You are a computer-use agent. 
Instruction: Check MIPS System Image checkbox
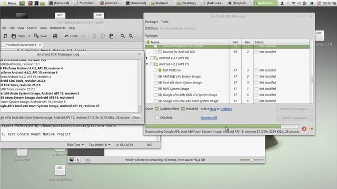[x=155, y=89]
